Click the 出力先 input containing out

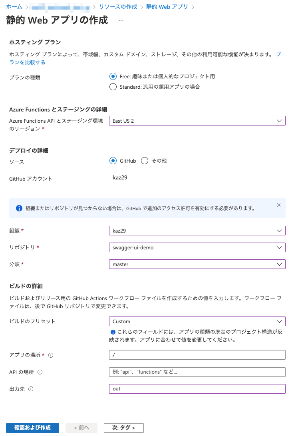coord(198,389)
